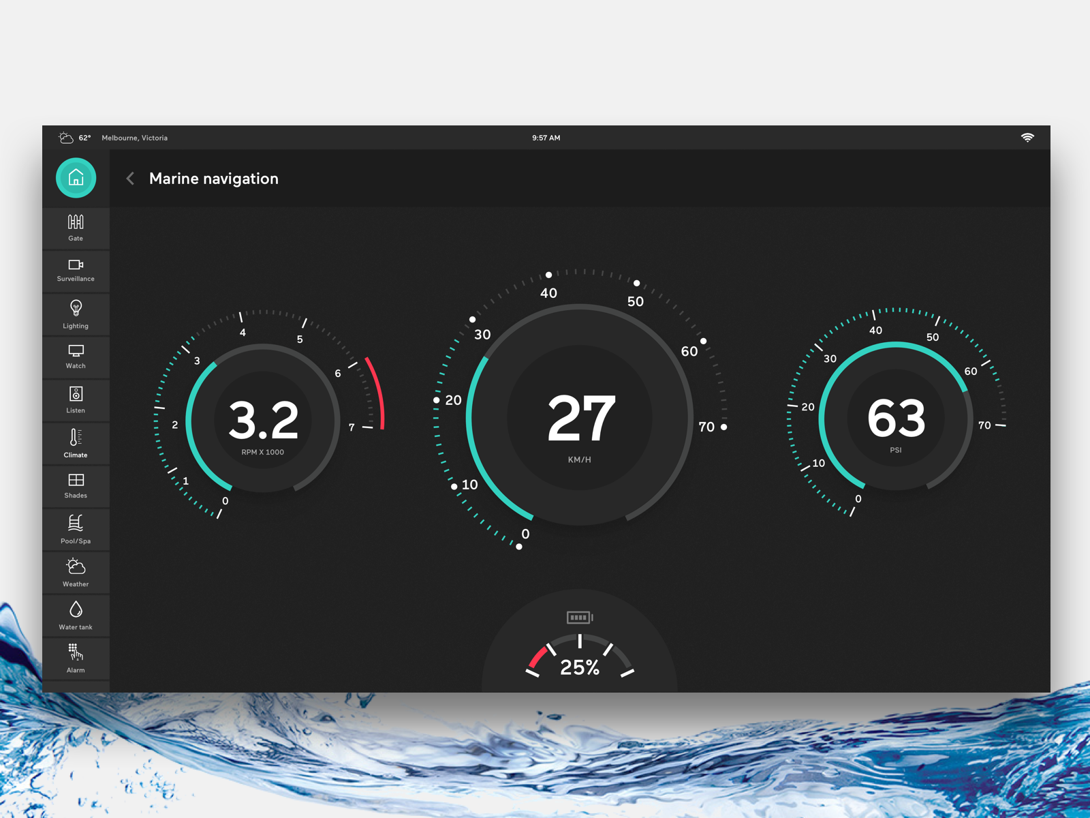Image resolution: width=1090 pixels, height=818 pixels.
Task: Select the Marine navigation title
Action: pyautogui.click(x=214, y=179)
